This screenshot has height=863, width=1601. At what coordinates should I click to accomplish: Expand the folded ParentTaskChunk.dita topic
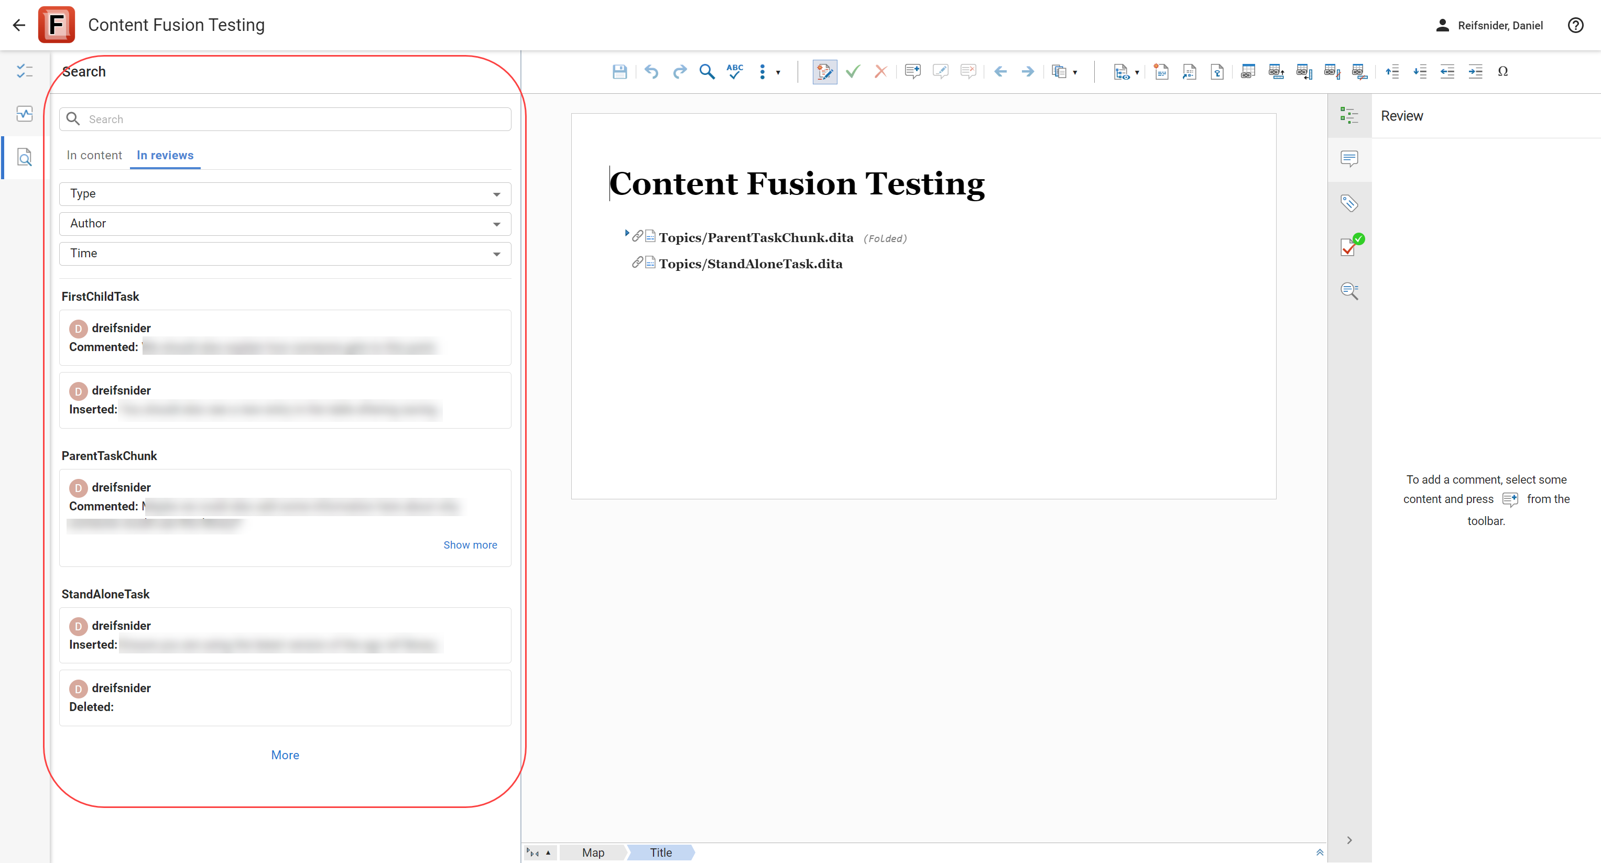626,233
